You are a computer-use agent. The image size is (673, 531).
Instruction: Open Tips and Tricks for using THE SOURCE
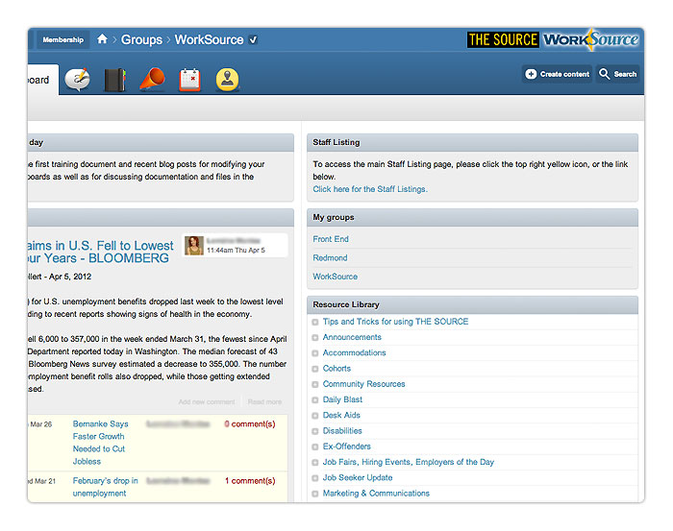396,322
